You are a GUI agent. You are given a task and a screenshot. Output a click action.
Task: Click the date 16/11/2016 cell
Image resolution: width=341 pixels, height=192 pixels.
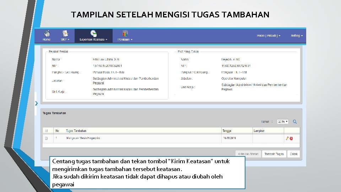point(229,138)
